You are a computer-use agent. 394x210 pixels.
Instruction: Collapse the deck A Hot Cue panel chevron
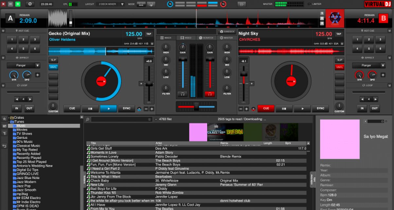[x=3, y=30]
